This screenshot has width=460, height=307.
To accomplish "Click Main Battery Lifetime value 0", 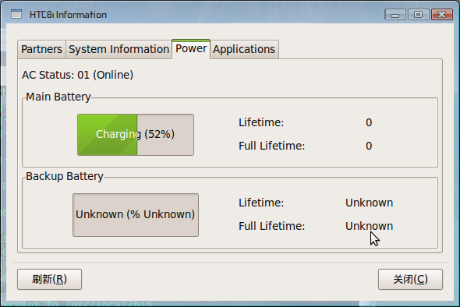I will click(x=369, y=122).
